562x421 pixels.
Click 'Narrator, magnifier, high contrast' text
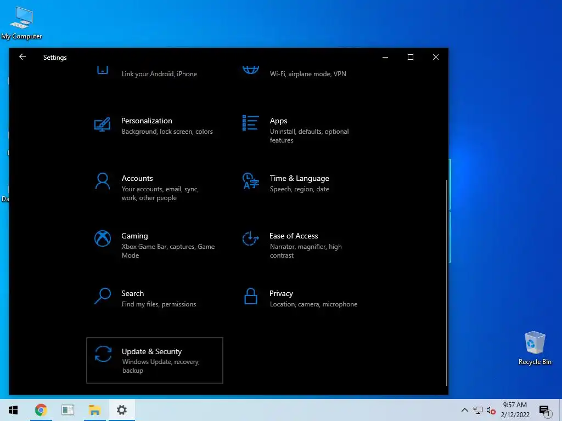(x=306, y=251)
